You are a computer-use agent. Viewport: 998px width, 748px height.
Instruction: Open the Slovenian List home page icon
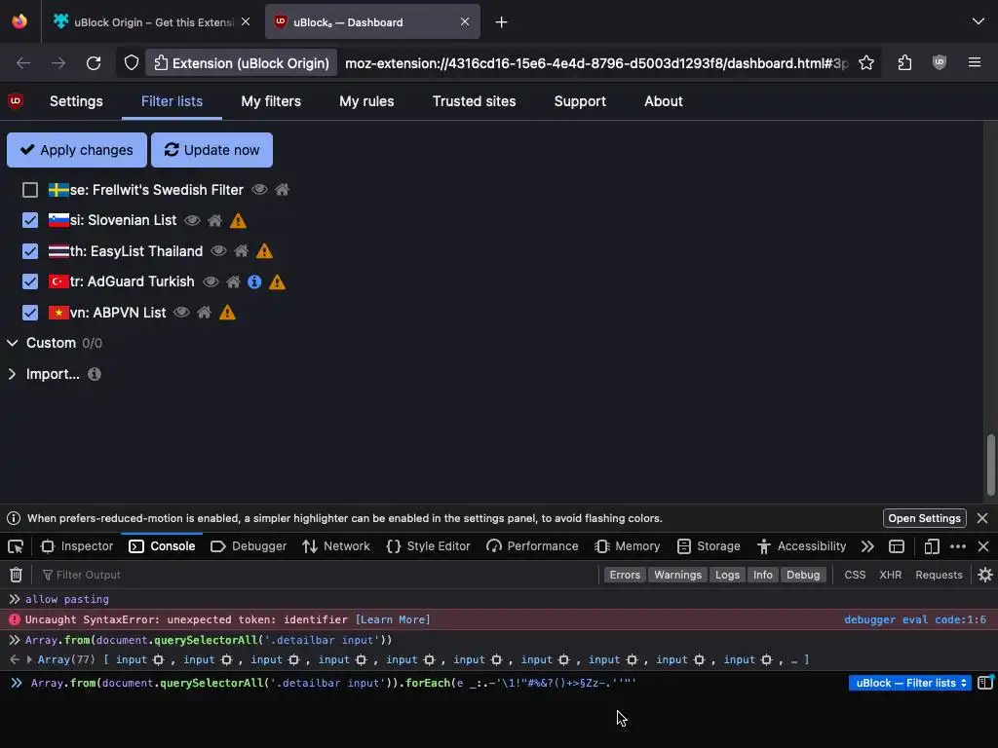pyautogui.click(x=215, y=220)
